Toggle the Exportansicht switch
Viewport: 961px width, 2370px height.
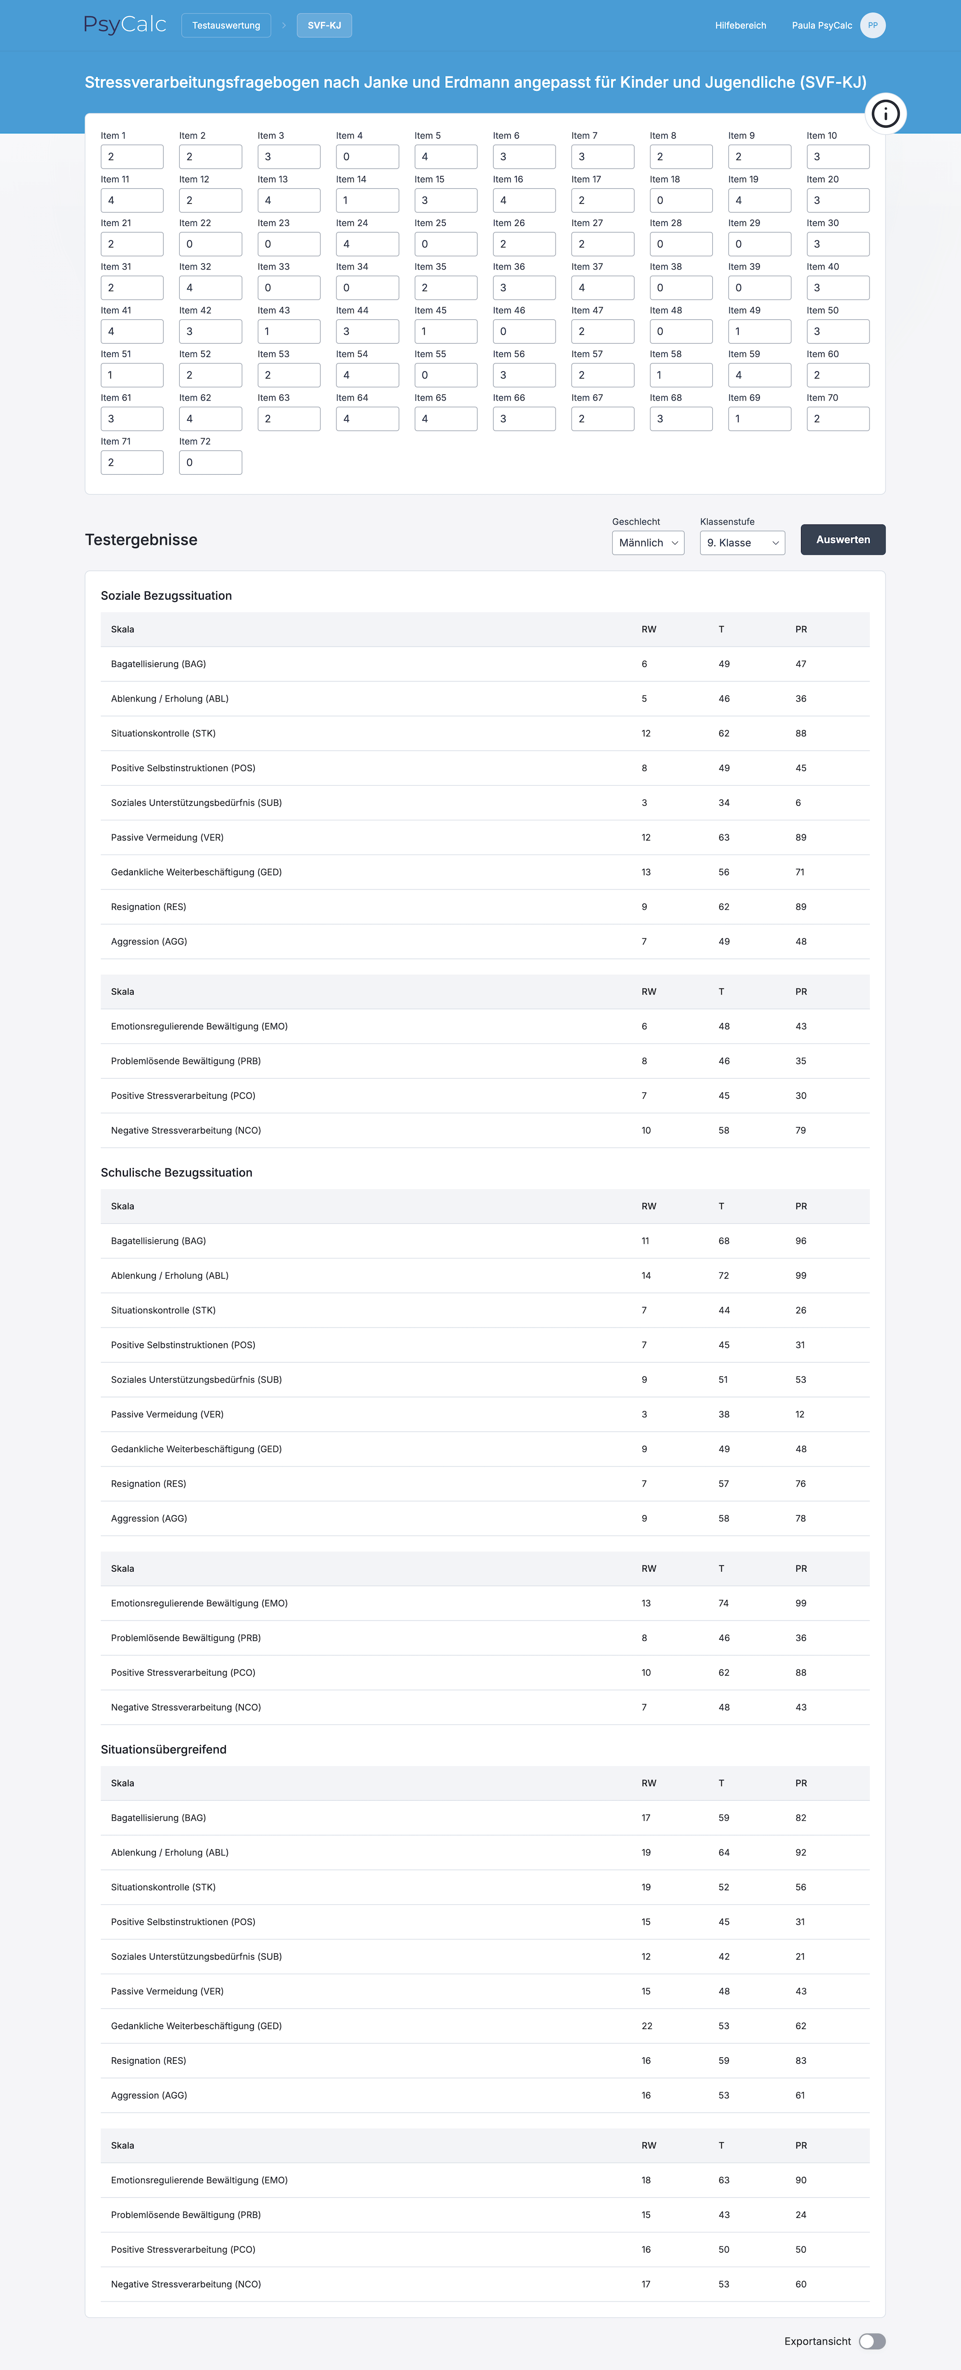[872, 2340]
